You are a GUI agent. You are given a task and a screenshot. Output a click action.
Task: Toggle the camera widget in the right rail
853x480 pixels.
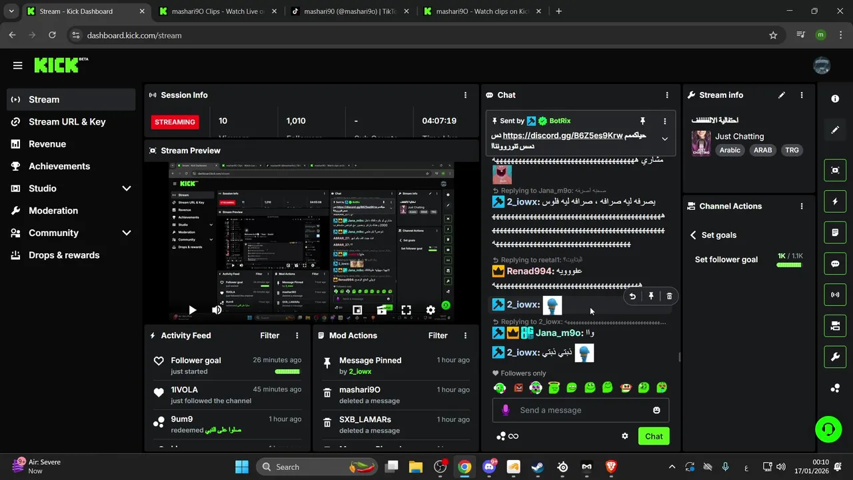pyautogui.click(x=835, y=326)
